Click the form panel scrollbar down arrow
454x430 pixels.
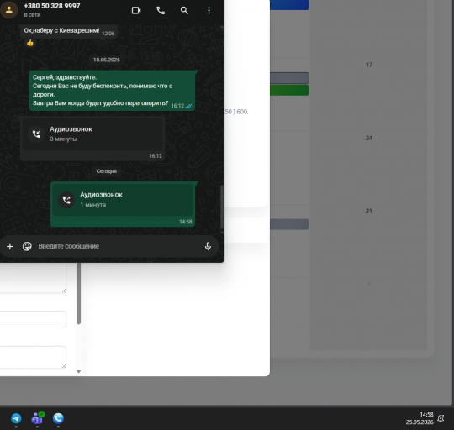click(x=78, y=371)
